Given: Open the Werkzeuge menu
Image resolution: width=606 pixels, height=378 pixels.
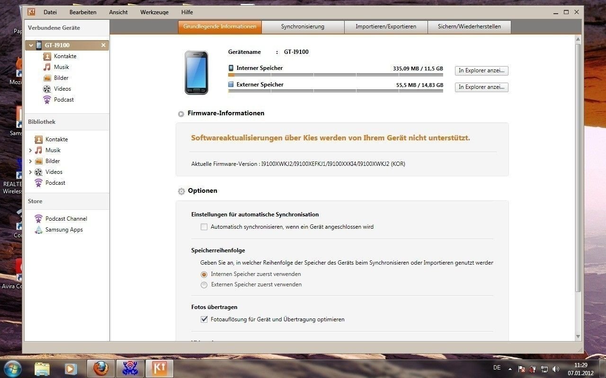Looking at the screenshot, I should click(154, 12).
